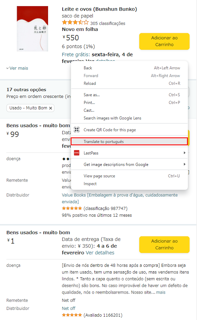Add the ¥550 book to cart

165,41
